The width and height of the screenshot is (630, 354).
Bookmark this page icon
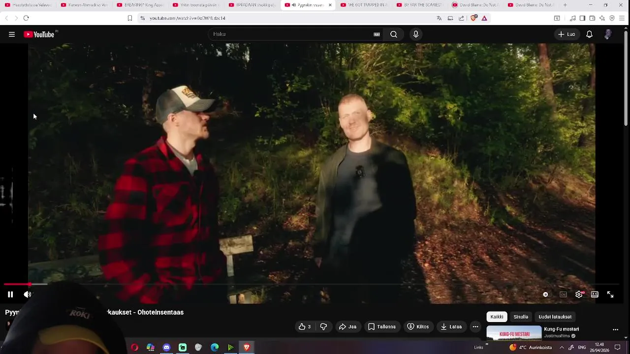click(x=130, y=18)
